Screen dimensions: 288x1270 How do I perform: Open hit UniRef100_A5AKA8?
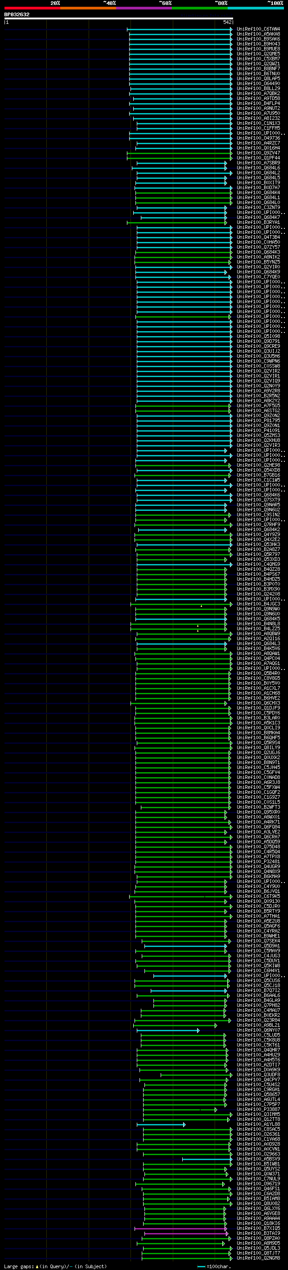[x=258, y=34]
